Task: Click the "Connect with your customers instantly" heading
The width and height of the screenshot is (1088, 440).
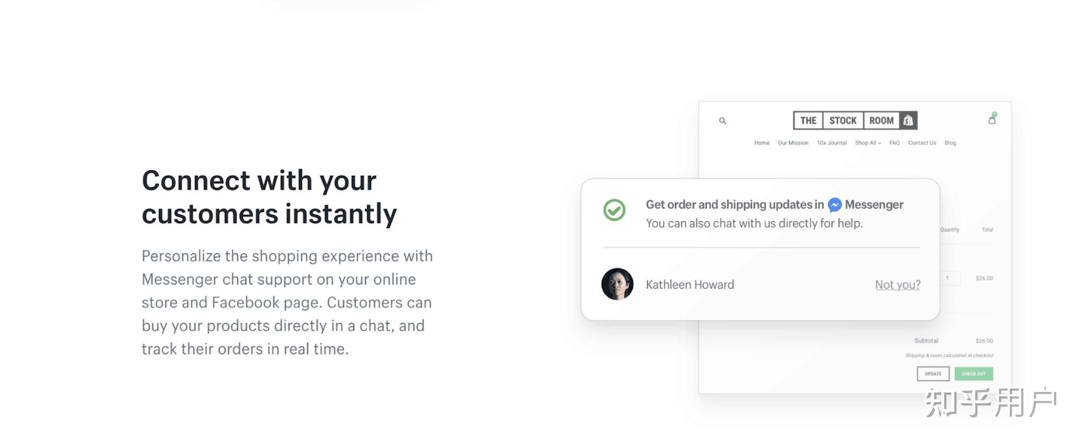Action: pyautogui.click(x=269, y=197)
